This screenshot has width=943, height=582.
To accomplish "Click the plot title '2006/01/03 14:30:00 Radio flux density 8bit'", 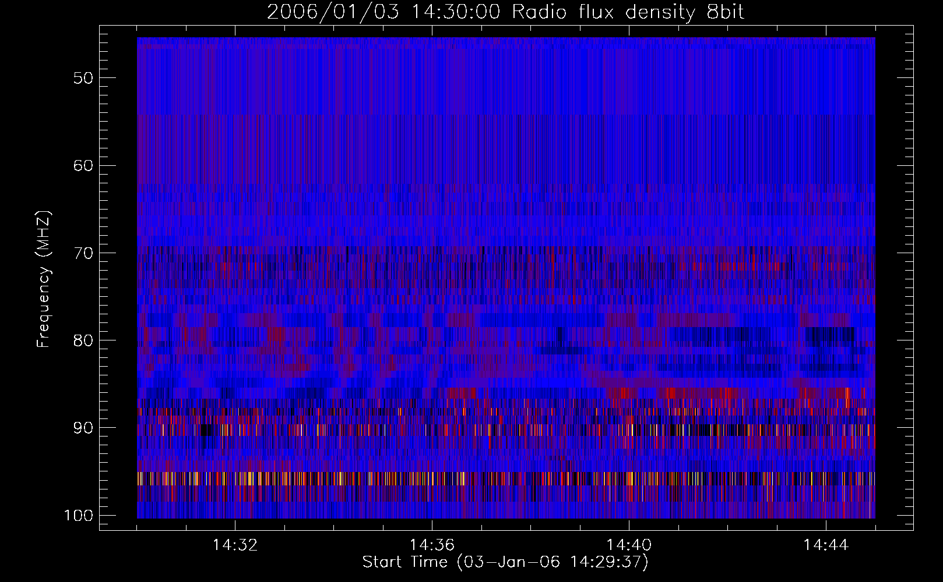I will (505, 12).
